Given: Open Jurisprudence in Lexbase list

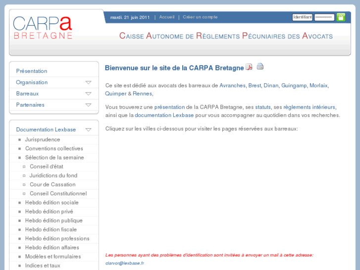Looking at the screenshot, I should pos(43,140).
